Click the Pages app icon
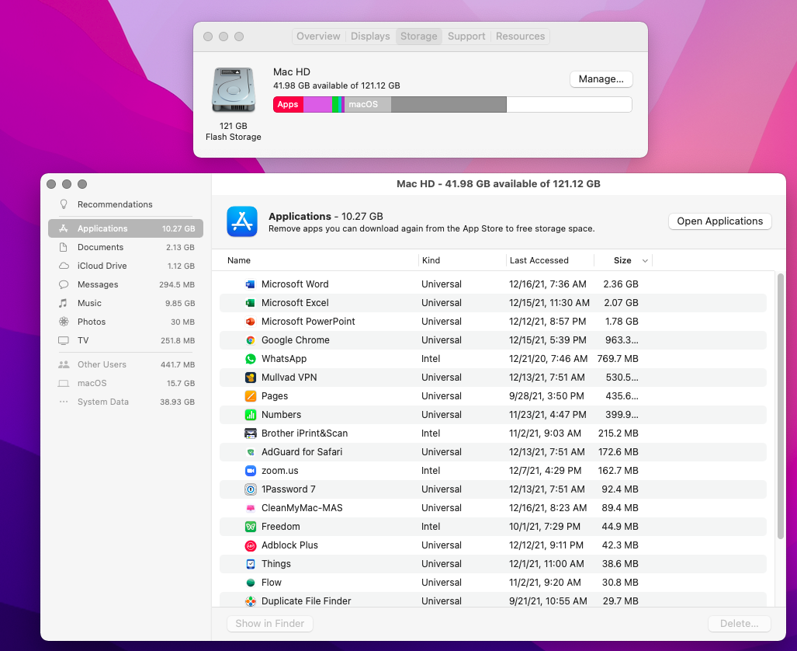The width and height of the screenshot is (797, 651). (x=250, y=396)
